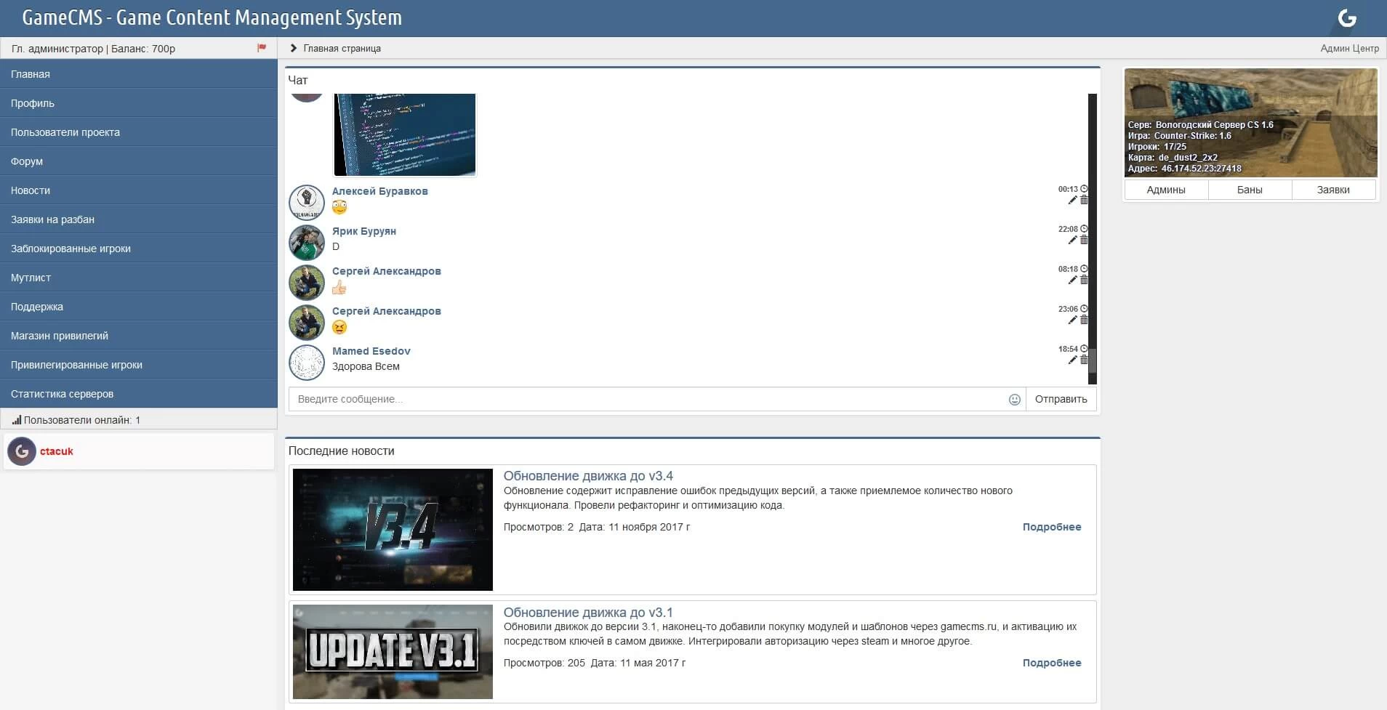The height and width of the screenshot is (710, 1387).
Task: Open Пользователи проекта page
Action: click(x=139, y=132)
